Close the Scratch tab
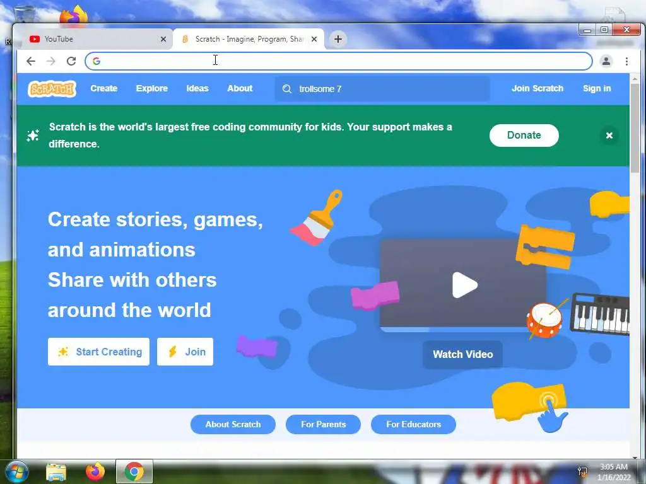Image resolution: width=646 pixels, height=484 pixels. pyautogui.click(x=314, y=39)
